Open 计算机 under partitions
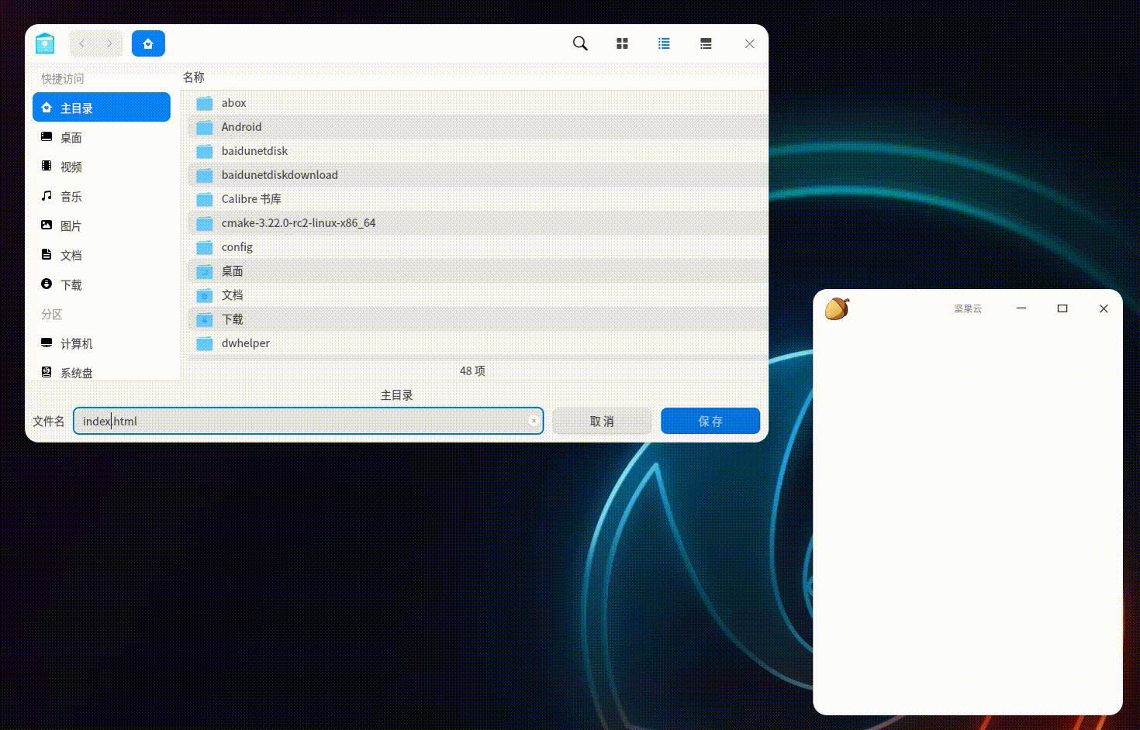 [76, 344]
